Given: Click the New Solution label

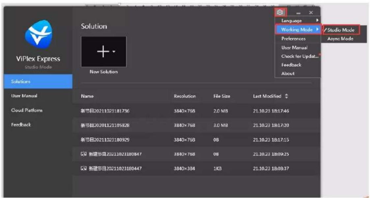Looking at the screenshot, I should pyautogui.click(x=103, y=72).
